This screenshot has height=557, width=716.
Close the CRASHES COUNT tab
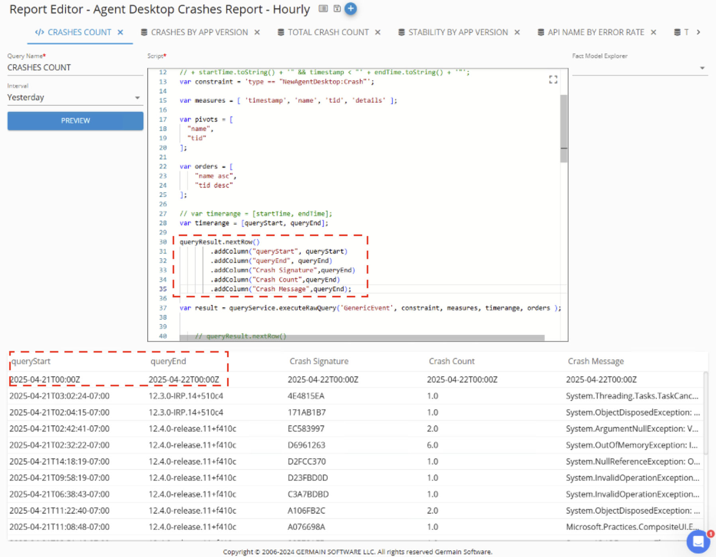pos(120,32)
